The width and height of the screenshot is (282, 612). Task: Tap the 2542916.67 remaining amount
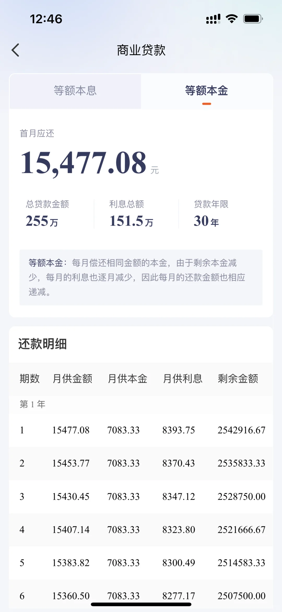tap(242, 430)
